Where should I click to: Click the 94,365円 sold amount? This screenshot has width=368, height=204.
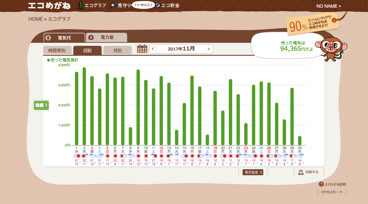(297, 48)
